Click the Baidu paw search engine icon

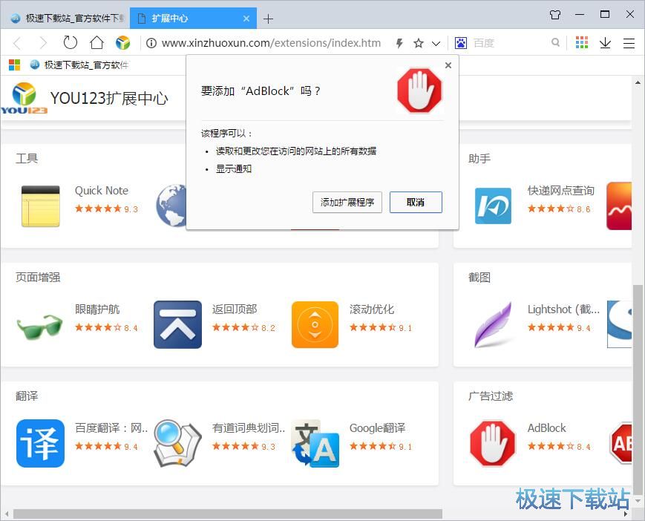tap(461, 43)
